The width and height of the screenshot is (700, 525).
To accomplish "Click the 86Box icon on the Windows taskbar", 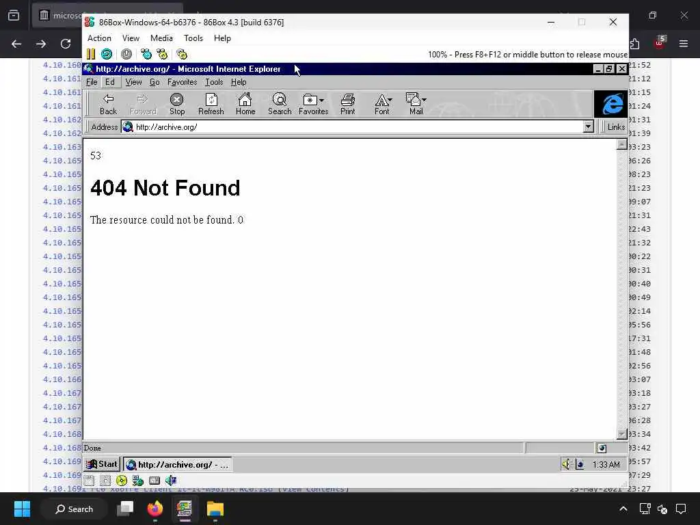I will pyautogui.click(x=185, y=509).
